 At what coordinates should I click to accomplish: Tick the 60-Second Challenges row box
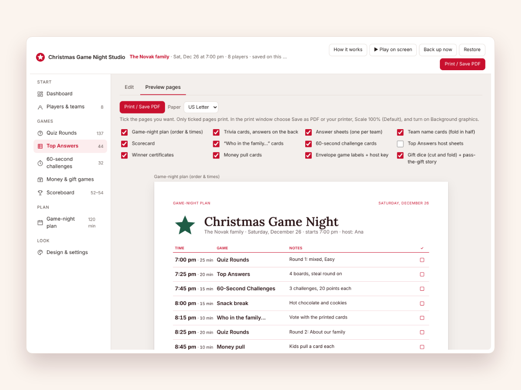tap(422, 289)
